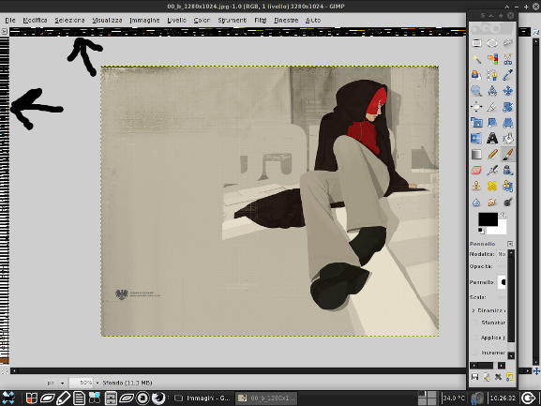Click the black foreground color swatch
Viewport: 541px width, 406px height.
pos(488,219)
